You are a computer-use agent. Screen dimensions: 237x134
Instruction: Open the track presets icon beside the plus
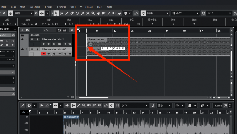pos(27,30)
